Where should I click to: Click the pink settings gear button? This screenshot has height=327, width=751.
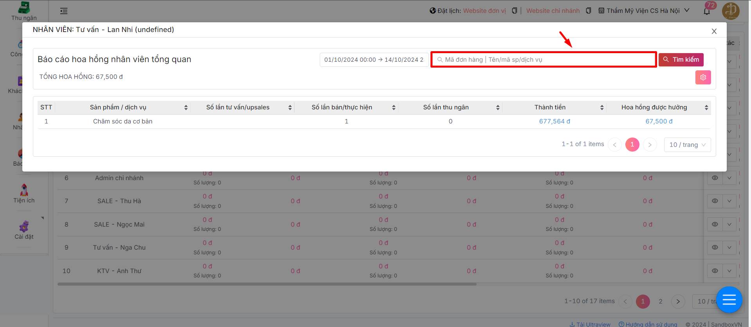(703, 77)
